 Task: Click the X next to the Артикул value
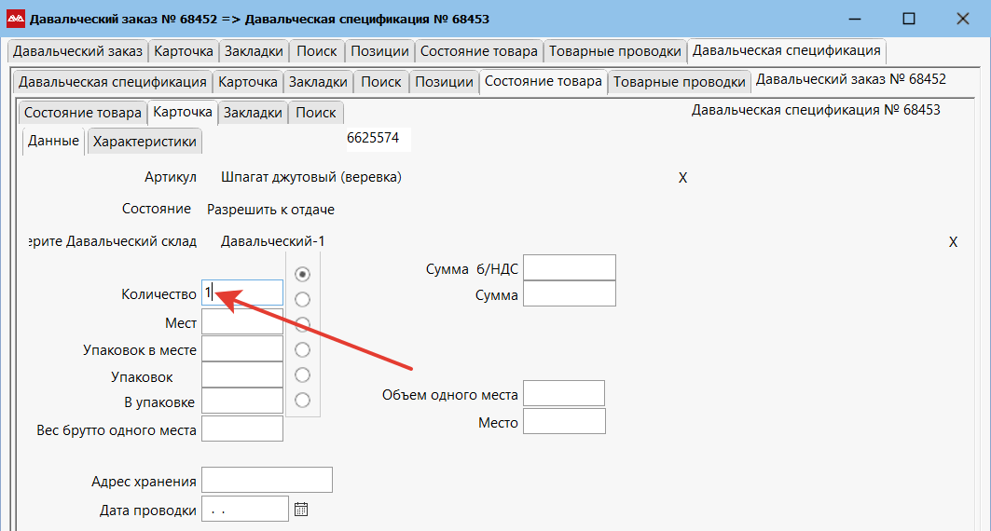click(682, 178)
